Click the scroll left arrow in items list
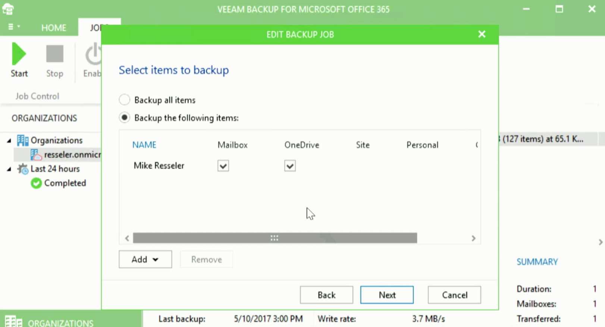605x327 pixels. (127, 238)
